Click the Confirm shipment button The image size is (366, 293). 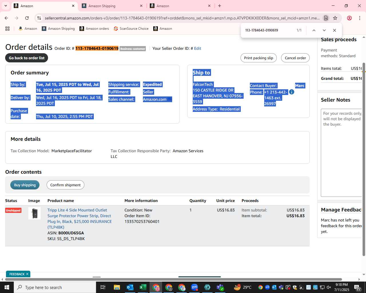(x=65, y=185)
